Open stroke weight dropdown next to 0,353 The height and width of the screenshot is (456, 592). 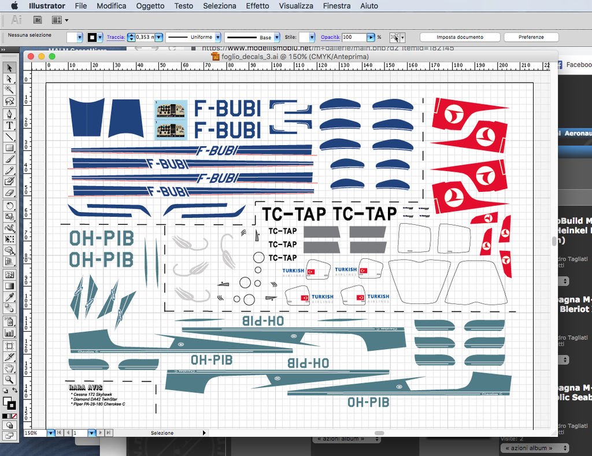pos(159,38)
